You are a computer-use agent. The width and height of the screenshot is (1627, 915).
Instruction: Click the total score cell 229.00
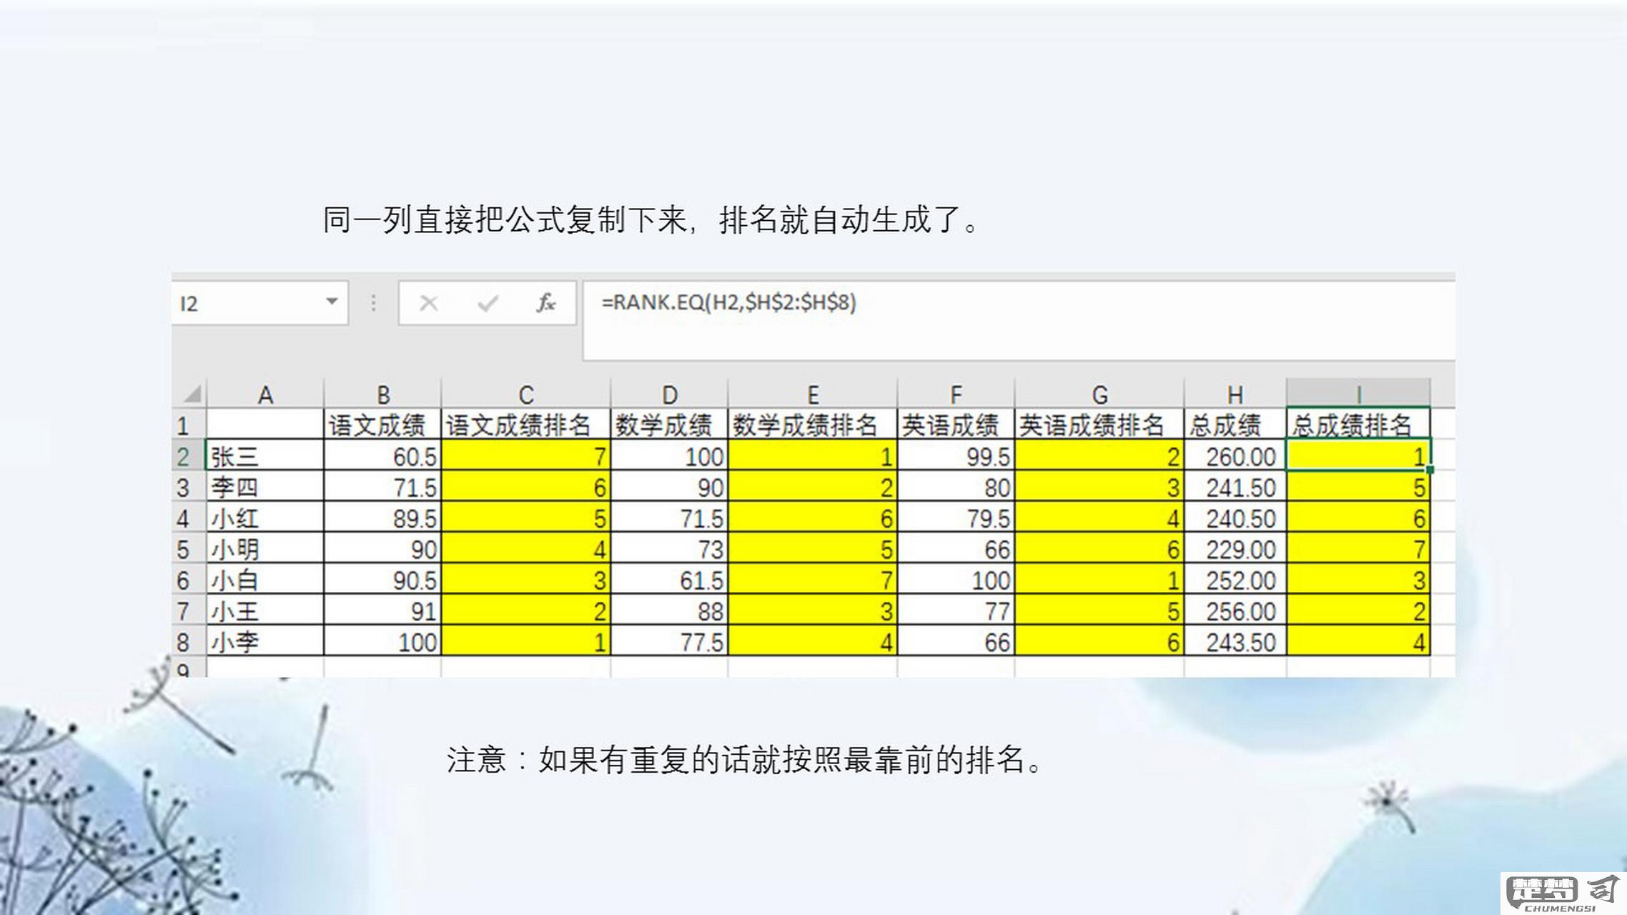[x=1235, y=549]
